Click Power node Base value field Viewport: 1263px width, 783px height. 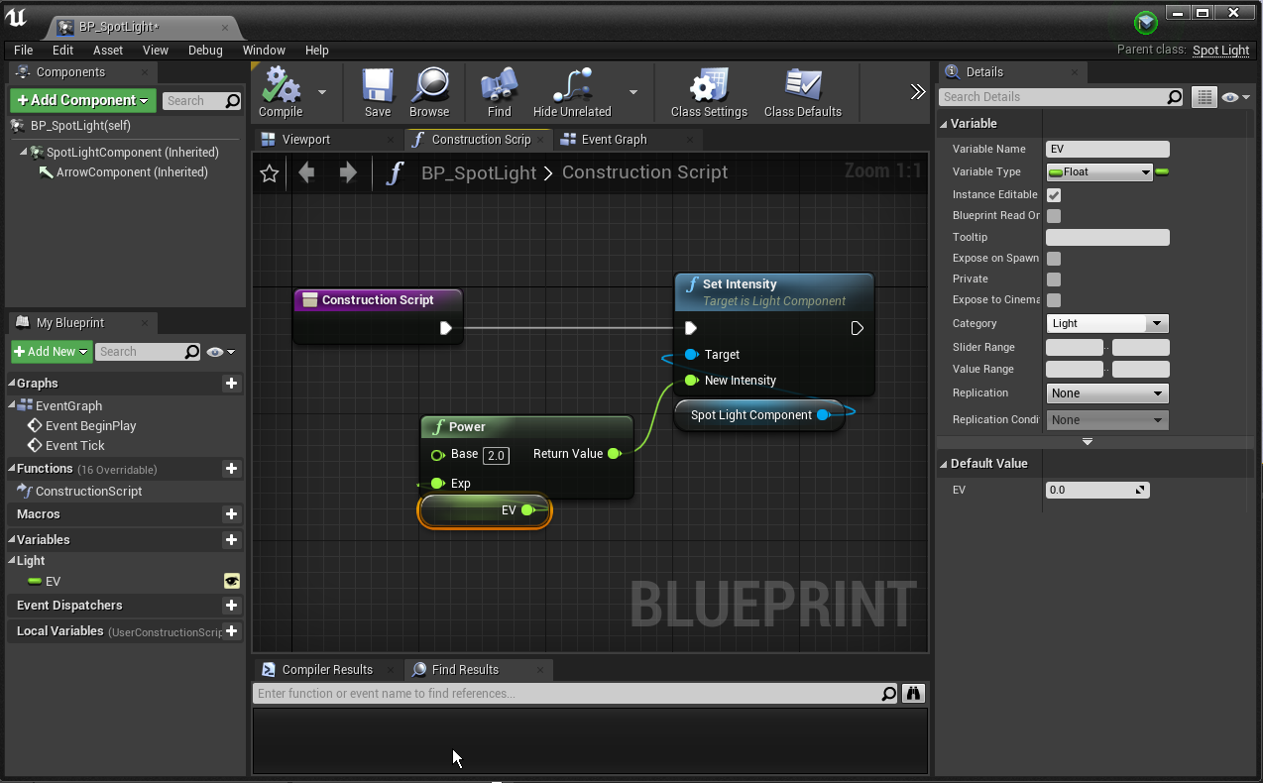(496, 455)
